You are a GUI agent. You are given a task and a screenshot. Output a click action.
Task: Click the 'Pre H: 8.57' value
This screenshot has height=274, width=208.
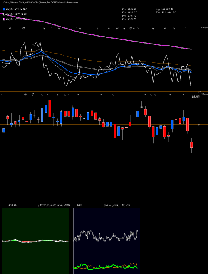129,12
